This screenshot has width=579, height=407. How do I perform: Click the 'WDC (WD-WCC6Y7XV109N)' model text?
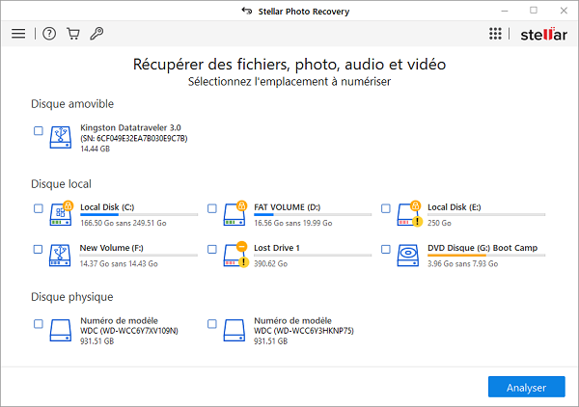[x=129, y=331]
